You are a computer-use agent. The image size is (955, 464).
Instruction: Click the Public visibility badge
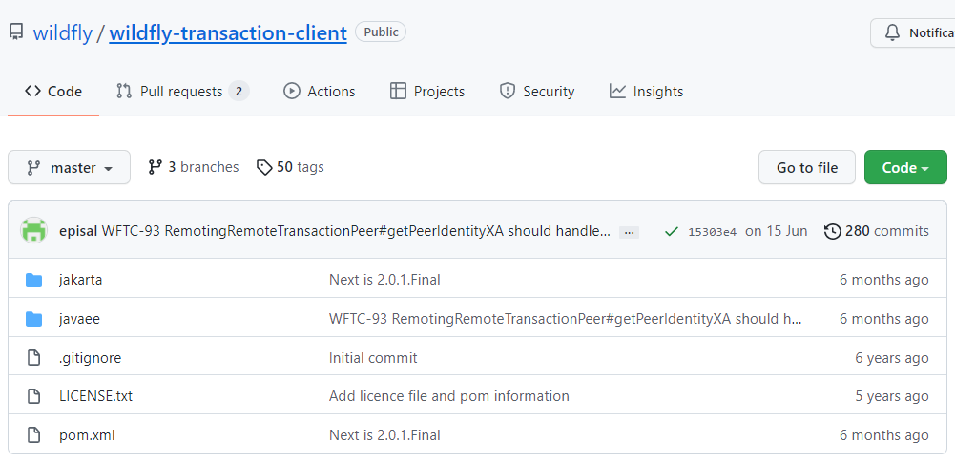click(x=381, y=32)
